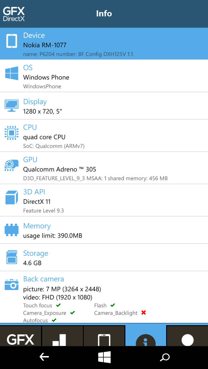Select the Device phone icon

(12, 41)
